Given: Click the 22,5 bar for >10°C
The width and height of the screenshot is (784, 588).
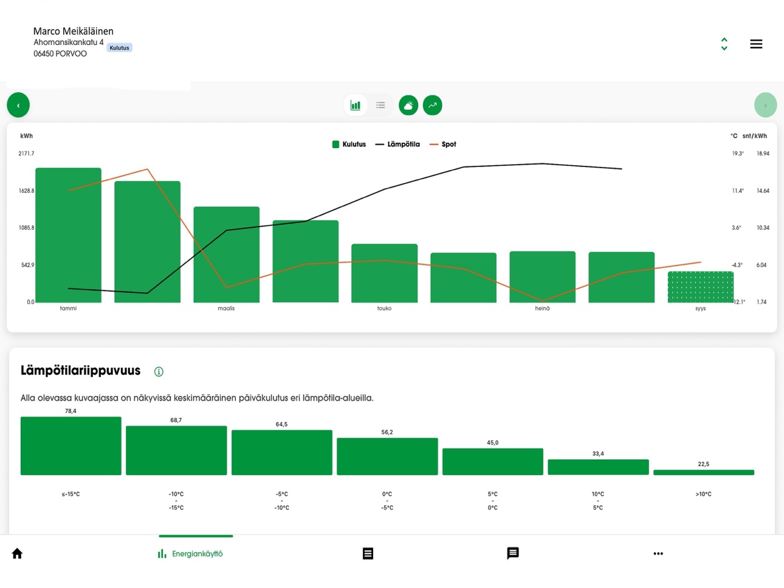Looking at the screenshot, I should point(704,473).
